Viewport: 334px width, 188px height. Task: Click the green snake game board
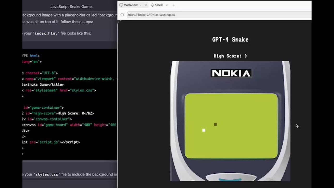[231, 126]
